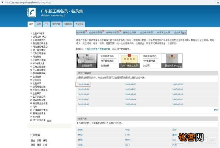Click 400客服电话 in the banner
Viewport: 220px width, 148px height.
pyautogui.click(x=149, y=61)
